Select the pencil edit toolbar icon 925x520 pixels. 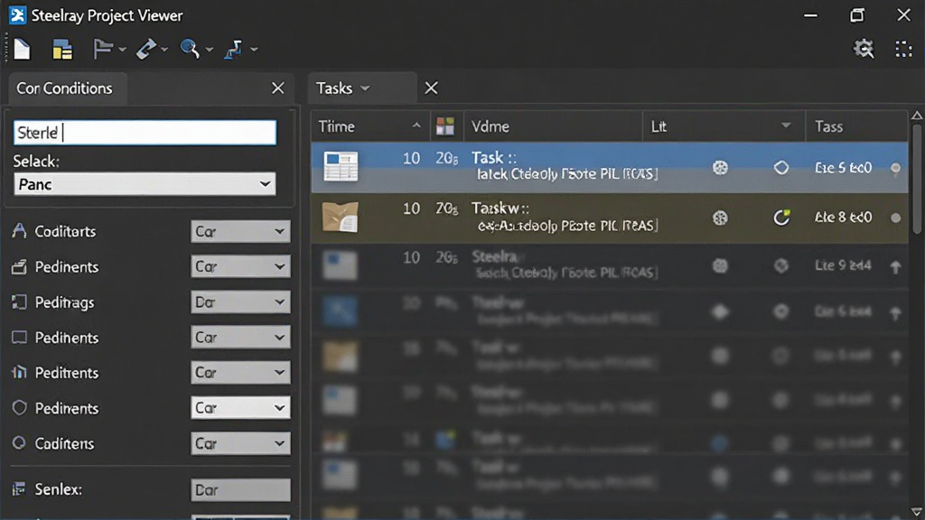(x=145, y=49)
